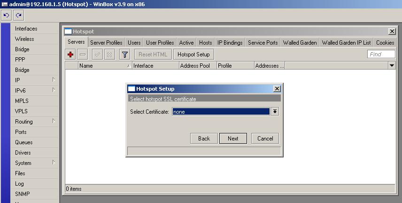Viewport: 402px width, 203px height.
Task: Open Queues from the sidebar menu
Action: click(24, 142)
